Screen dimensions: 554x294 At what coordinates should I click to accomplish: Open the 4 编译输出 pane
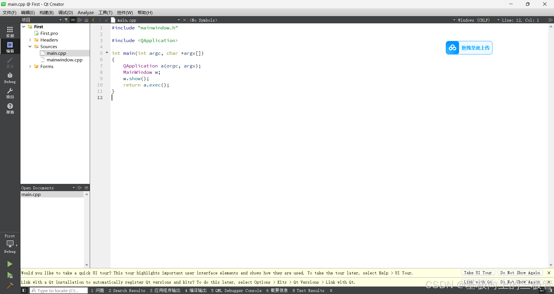tap(196, 291)
